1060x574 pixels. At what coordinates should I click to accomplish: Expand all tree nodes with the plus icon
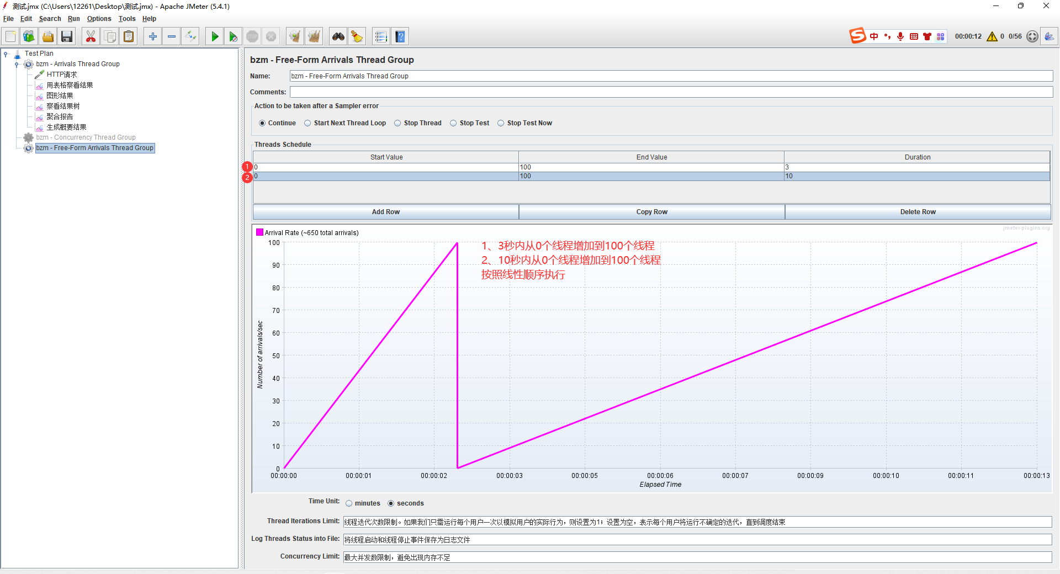click(x=153, y=36)
